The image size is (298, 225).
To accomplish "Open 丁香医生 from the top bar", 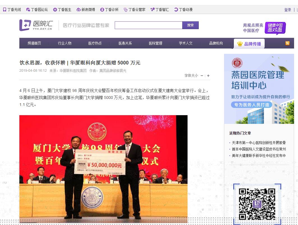I will pos(62,9).
